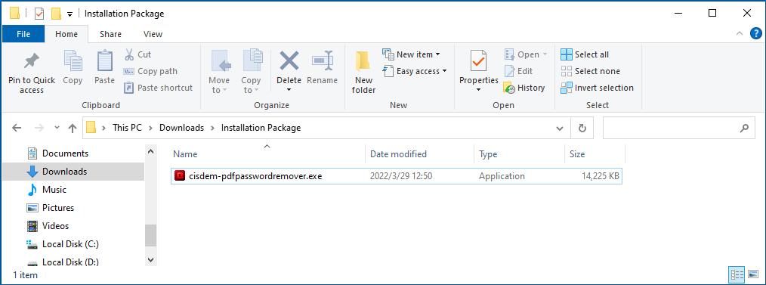Click the Paste clipboard icon

click(x=104, y=61)
